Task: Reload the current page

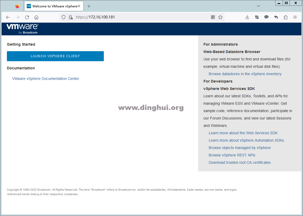Action: point(27,17)
